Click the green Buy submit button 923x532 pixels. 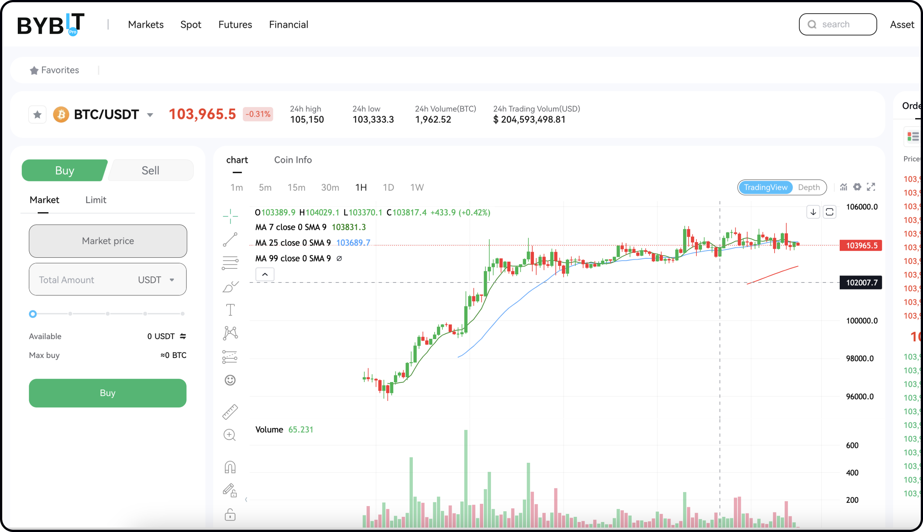108,393
